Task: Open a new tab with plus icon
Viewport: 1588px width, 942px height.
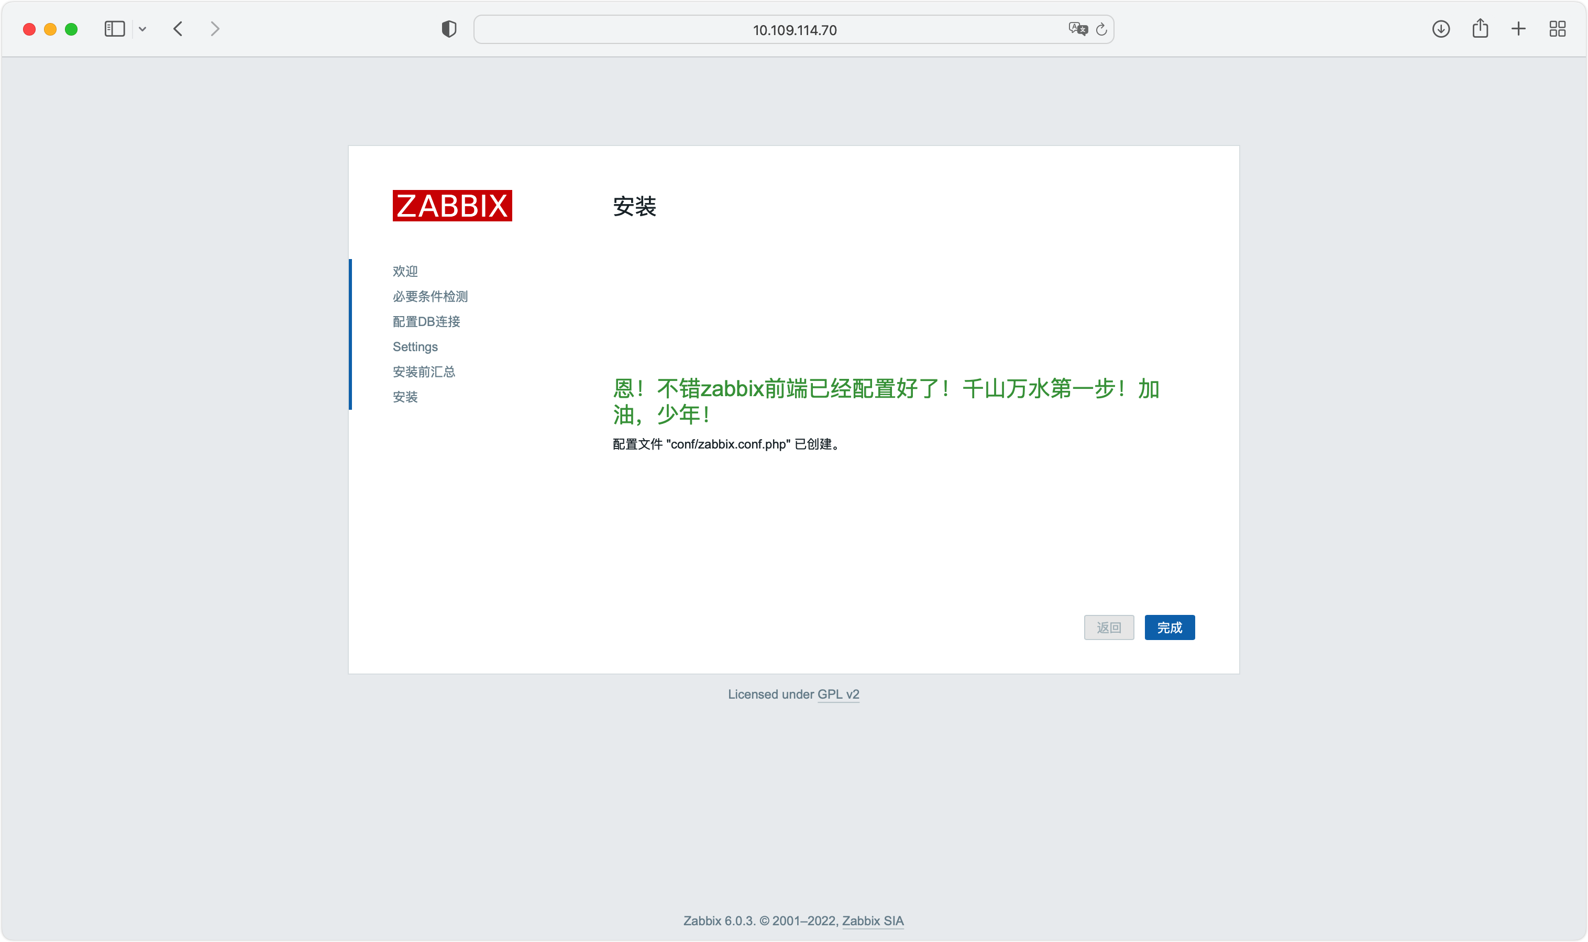Action: [x=1518, y=29]
